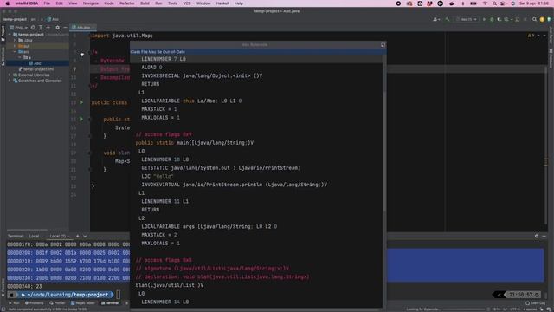554x312 pixels.
Task: Click Select Opened File target icon
Action: (x=33, y=27)
